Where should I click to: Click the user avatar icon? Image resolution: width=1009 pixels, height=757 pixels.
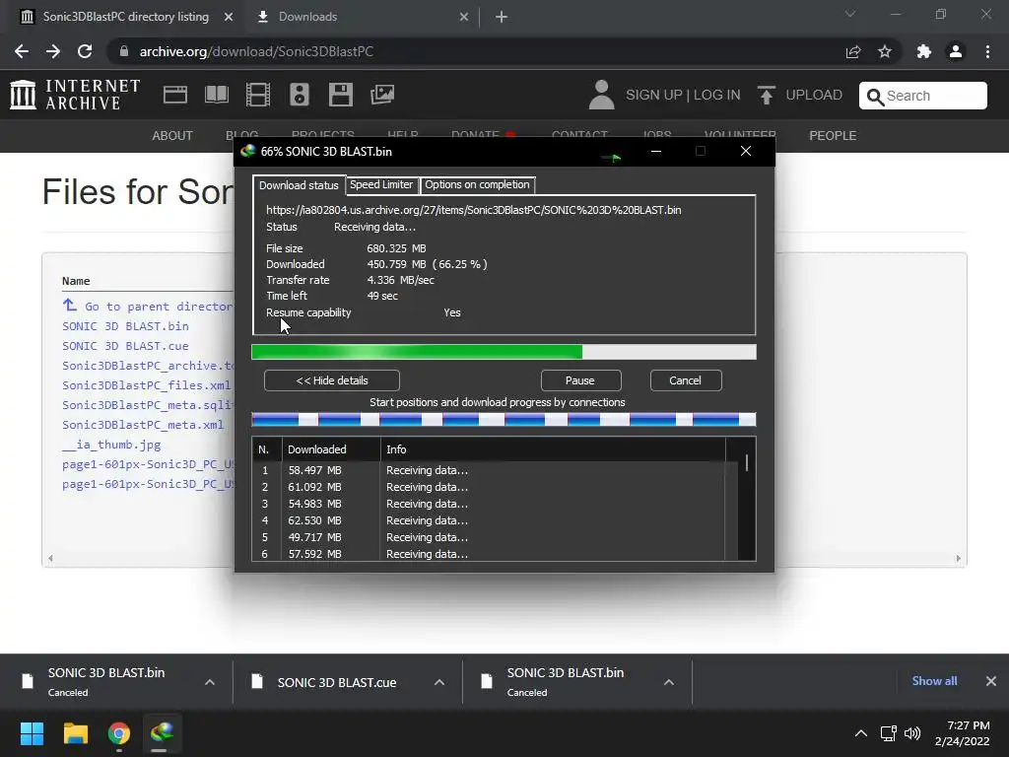[x=602, y=95]
